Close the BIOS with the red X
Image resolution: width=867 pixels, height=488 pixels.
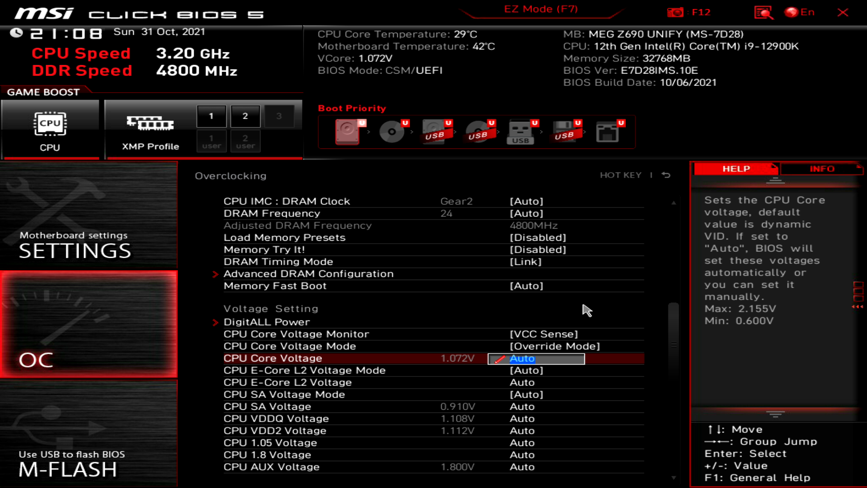[x=843, y=12]
